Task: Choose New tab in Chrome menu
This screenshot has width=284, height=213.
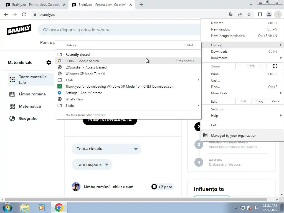Action: (x=242, y=23)
